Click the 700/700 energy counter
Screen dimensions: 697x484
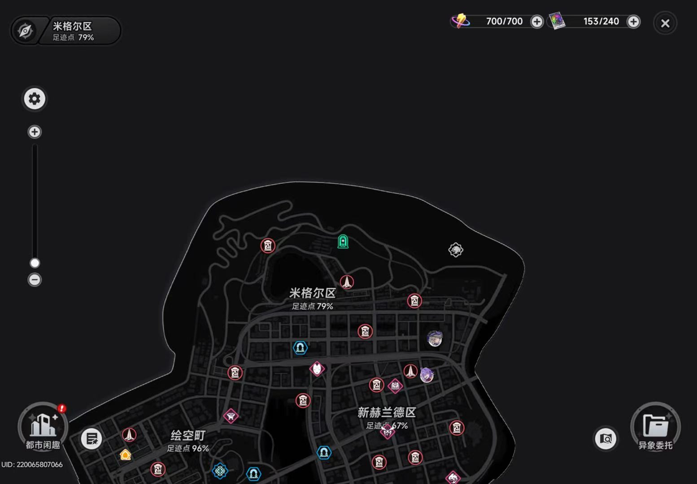(x=504, y=21)
